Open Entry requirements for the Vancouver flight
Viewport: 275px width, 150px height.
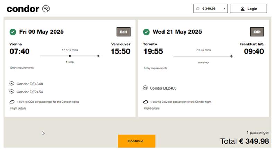tap(22, 68)
